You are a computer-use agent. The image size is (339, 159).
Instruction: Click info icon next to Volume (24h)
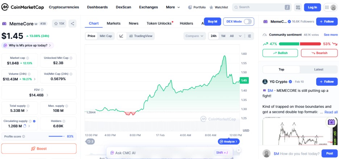(29, 74)
